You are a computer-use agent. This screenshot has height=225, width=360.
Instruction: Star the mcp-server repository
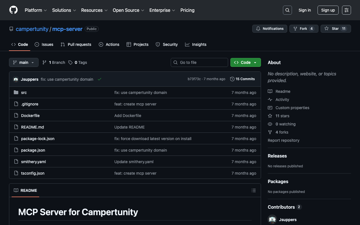point(336,29)
